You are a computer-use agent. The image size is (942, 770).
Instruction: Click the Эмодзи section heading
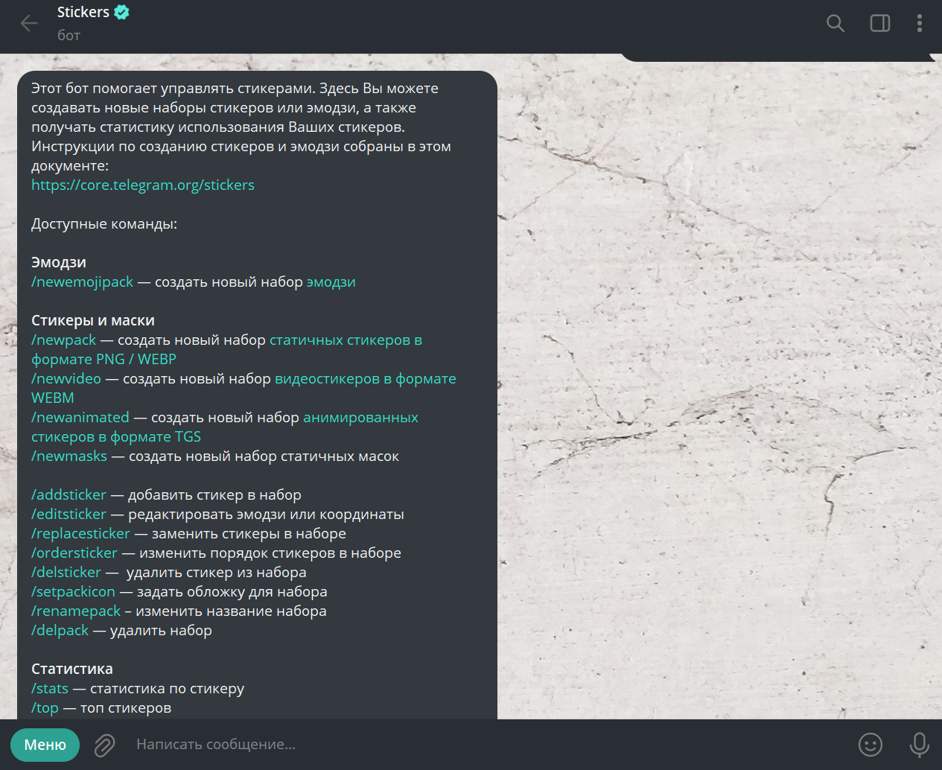59,262
